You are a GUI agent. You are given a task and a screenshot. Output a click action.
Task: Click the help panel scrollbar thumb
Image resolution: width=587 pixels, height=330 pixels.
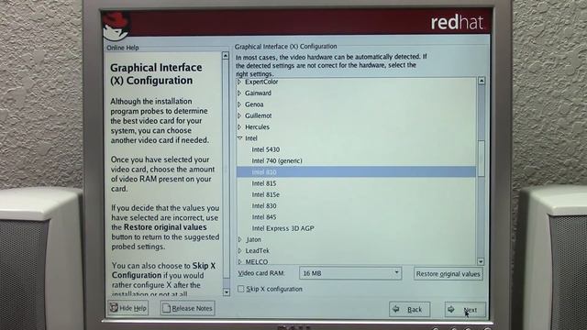[x=226, y=169]
